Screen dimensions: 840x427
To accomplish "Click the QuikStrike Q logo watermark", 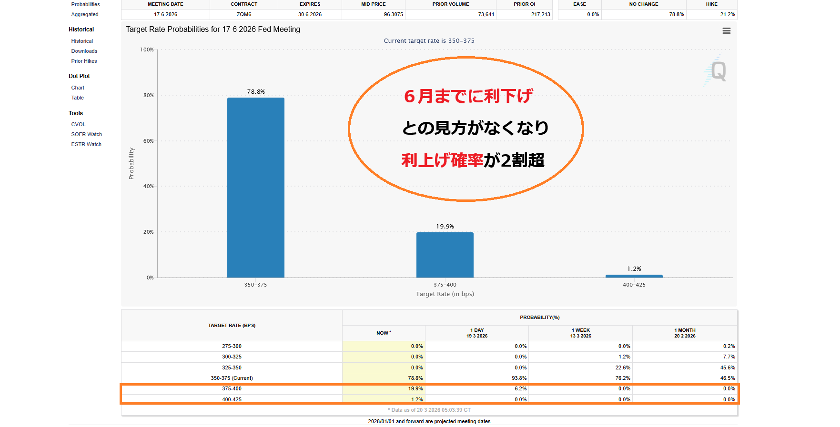I will [717, 71].
